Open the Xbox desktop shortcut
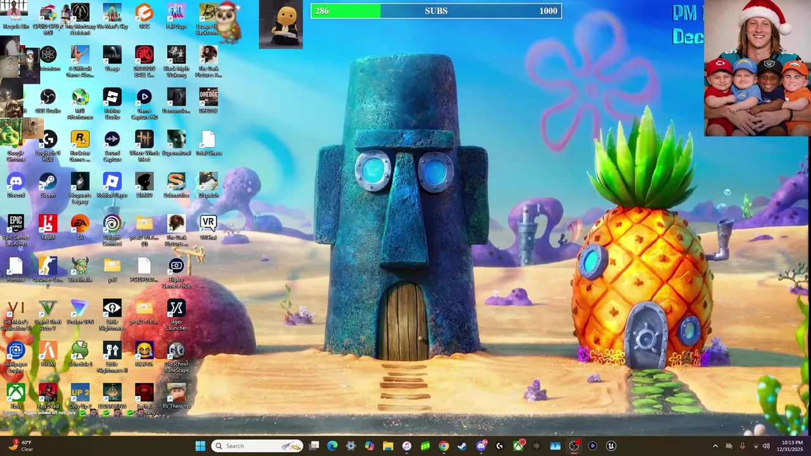811x456 pixels. (16, 396)
